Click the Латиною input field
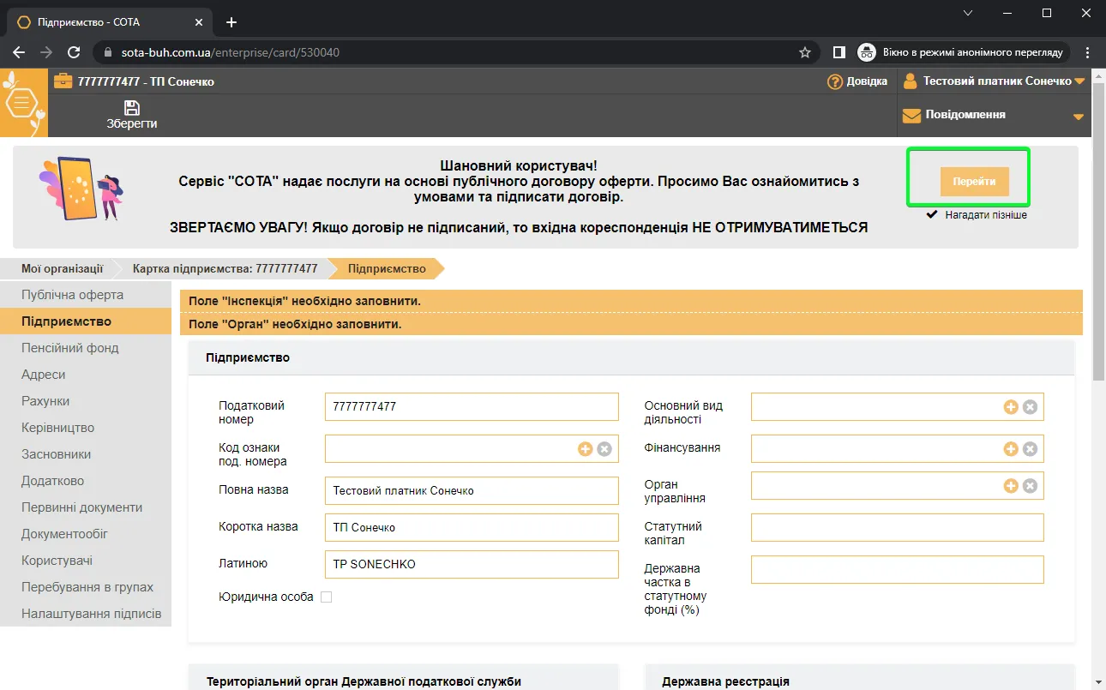Viewport: 1106px width, 690px height. coord(472,565)
